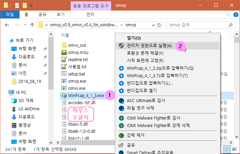Select the omvs.exe file
Image resolution: width=240 pixels, height=154 pixels.
pyautogui.click(x=77, y=88)
